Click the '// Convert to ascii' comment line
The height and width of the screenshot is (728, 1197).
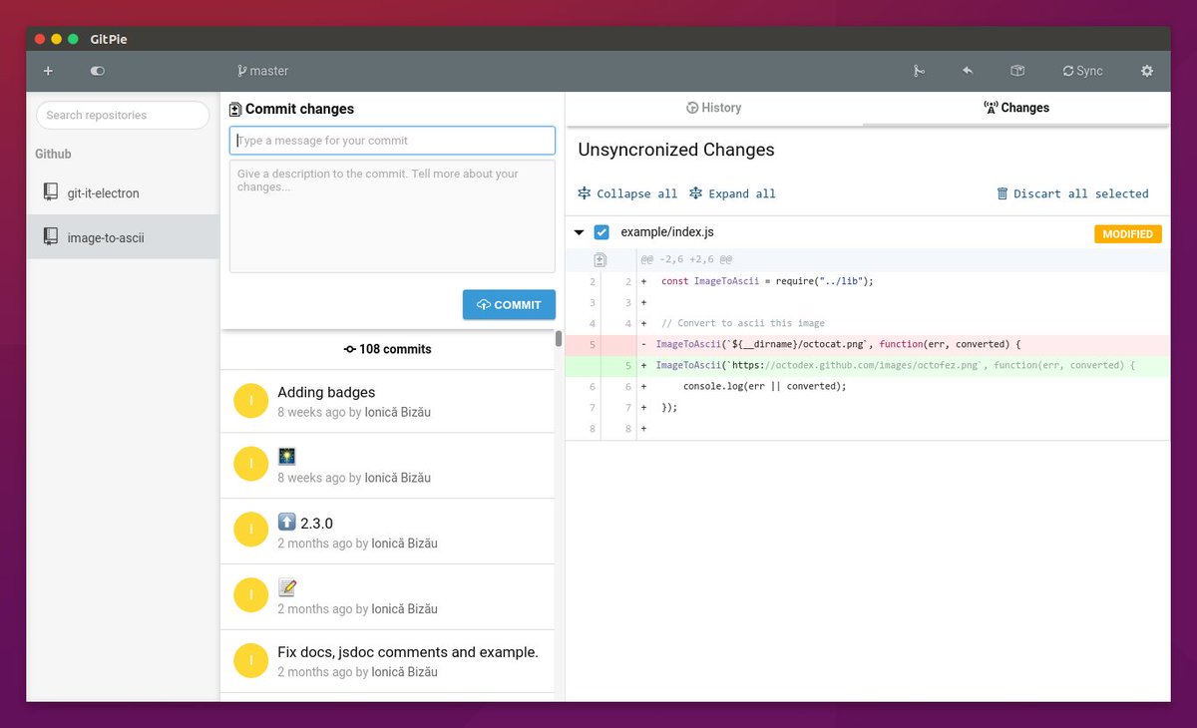(868, 323)
